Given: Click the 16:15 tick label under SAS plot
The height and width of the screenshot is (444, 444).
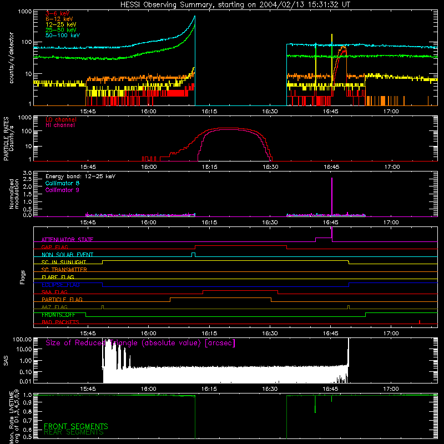Looking at the screenshot, I should (209, 389).
